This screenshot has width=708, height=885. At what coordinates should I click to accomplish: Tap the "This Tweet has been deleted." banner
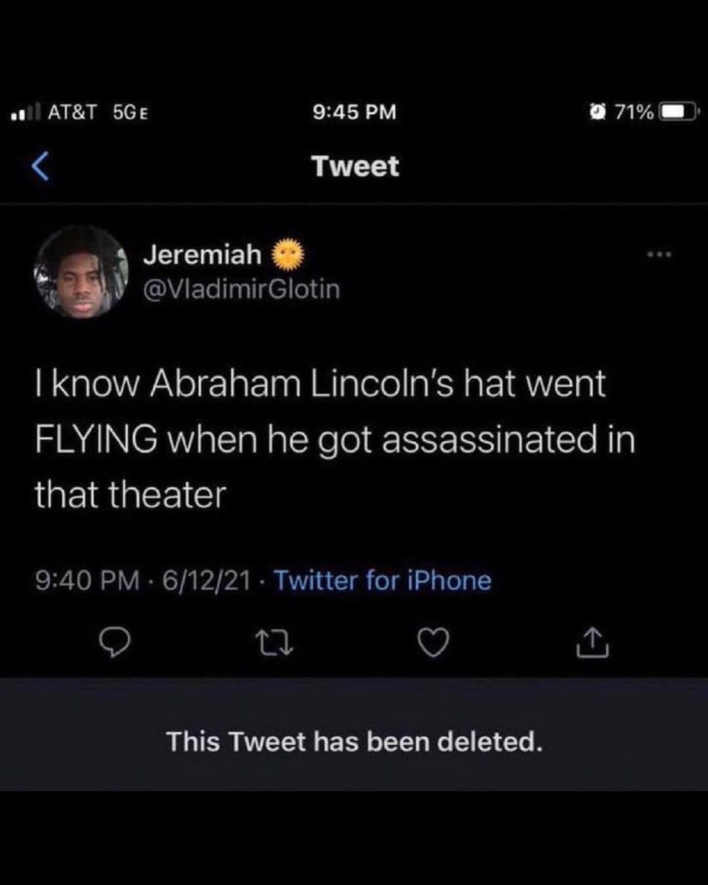[x=354, y=741]
